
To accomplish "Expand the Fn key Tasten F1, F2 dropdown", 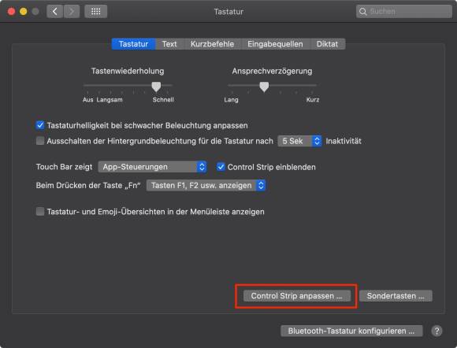I will click(206, 185).
